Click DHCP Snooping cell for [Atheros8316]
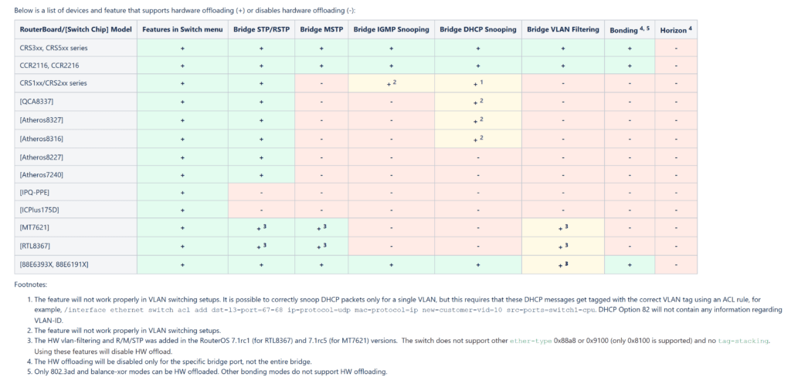Viewport: 791px width, 387px height. pos(477,139)
